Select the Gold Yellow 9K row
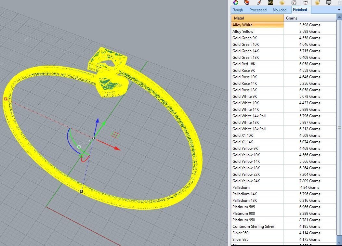342x246 pixels. tap(284, 149)
